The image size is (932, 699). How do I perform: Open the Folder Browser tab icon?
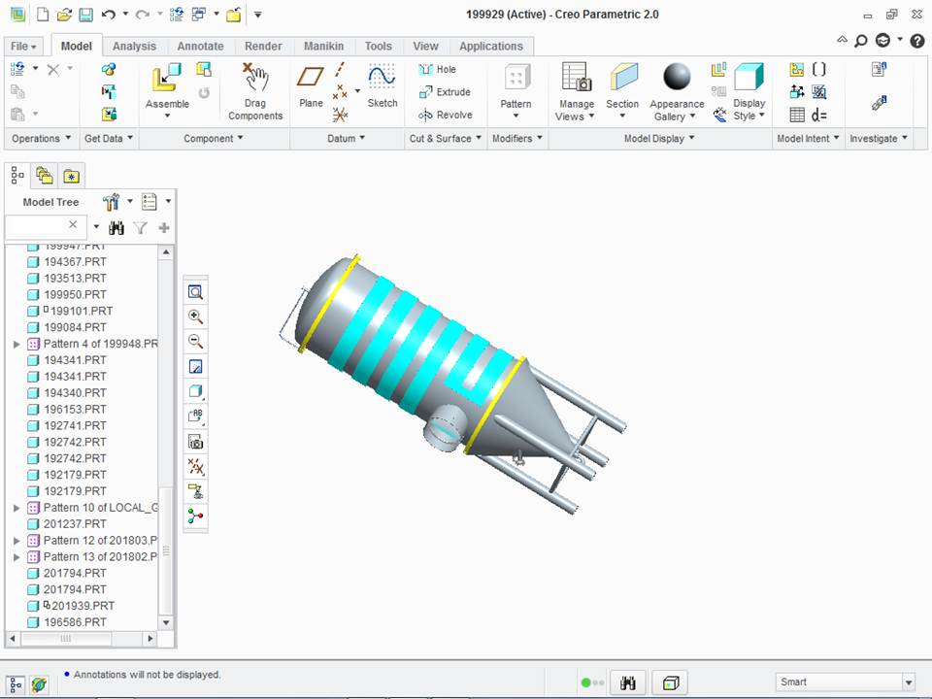click(x=44, y=176)
